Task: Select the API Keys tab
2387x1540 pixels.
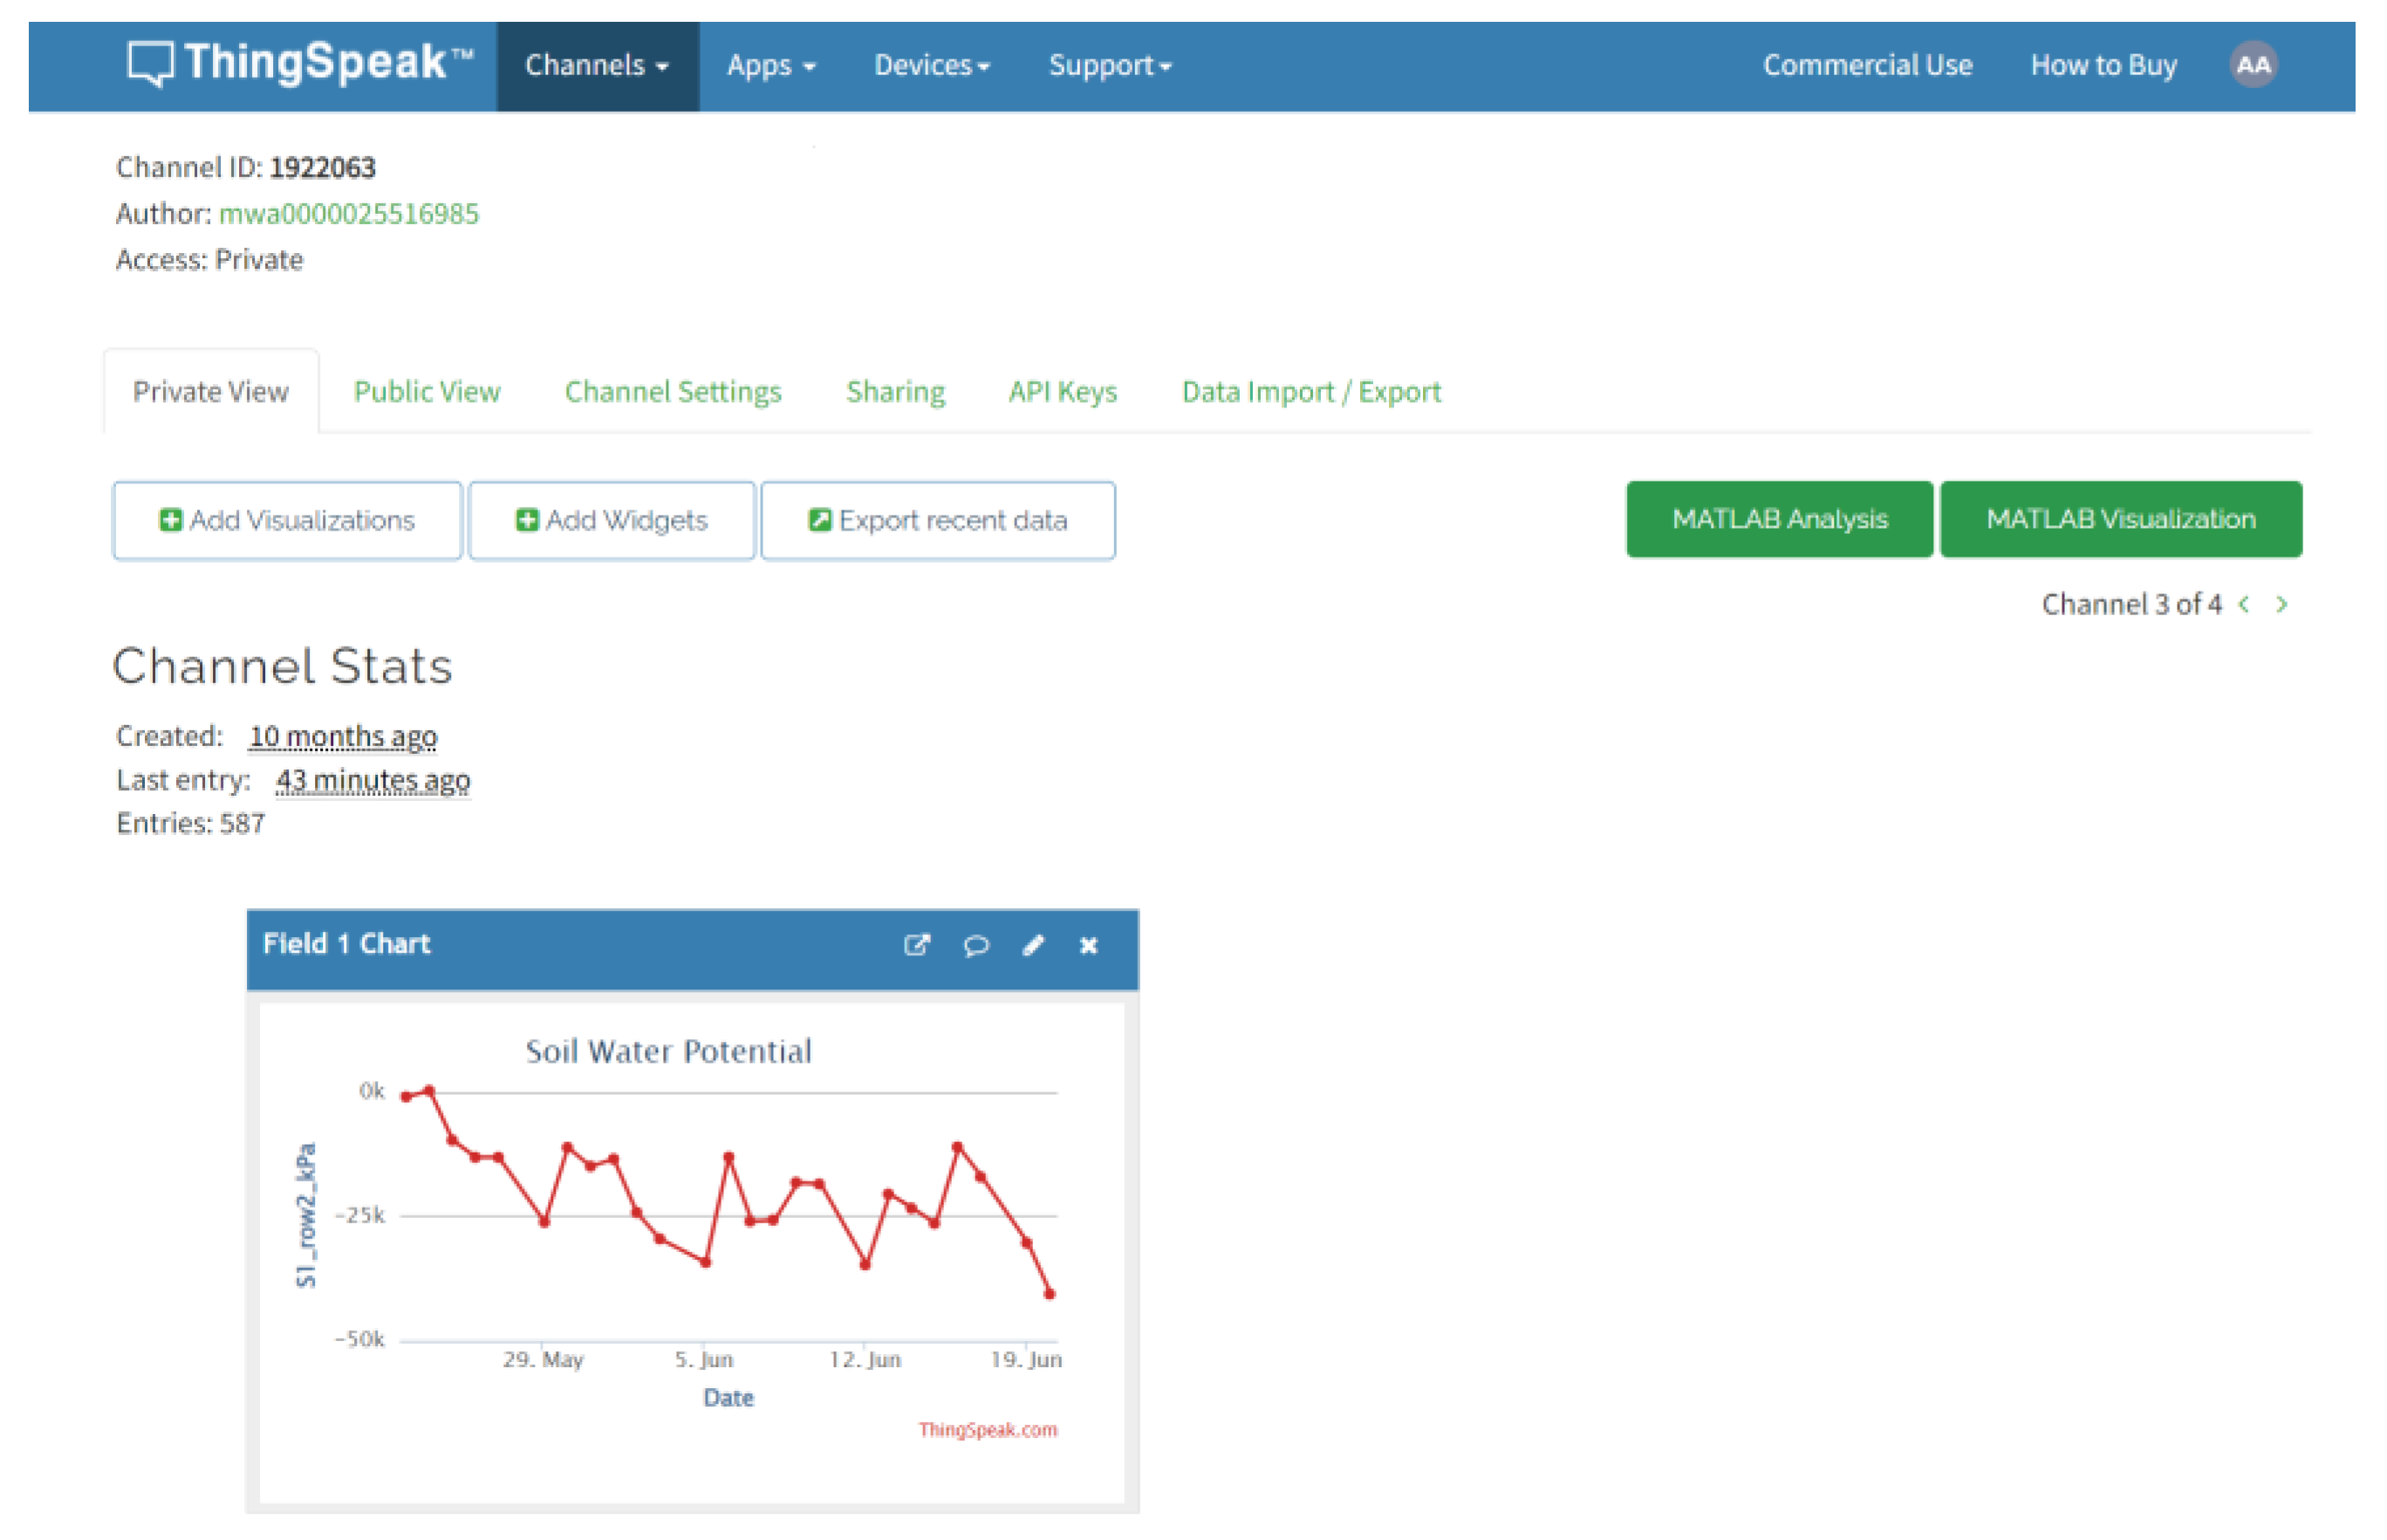Action: [1062, 391]
